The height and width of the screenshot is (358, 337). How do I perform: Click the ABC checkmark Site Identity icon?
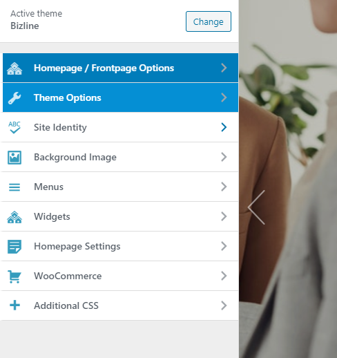(x=15, y=127)
